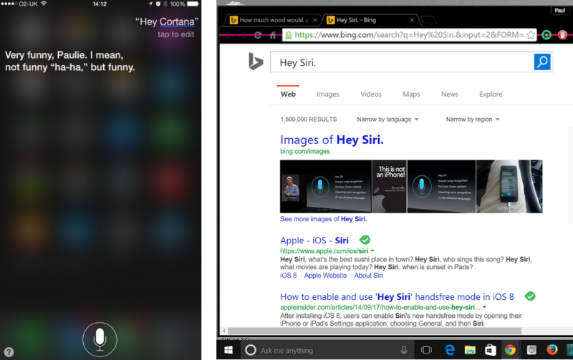This screenshot has width=573, height=360.
Task: Click the Siri help question mark icon
Action: pos(9,351)
